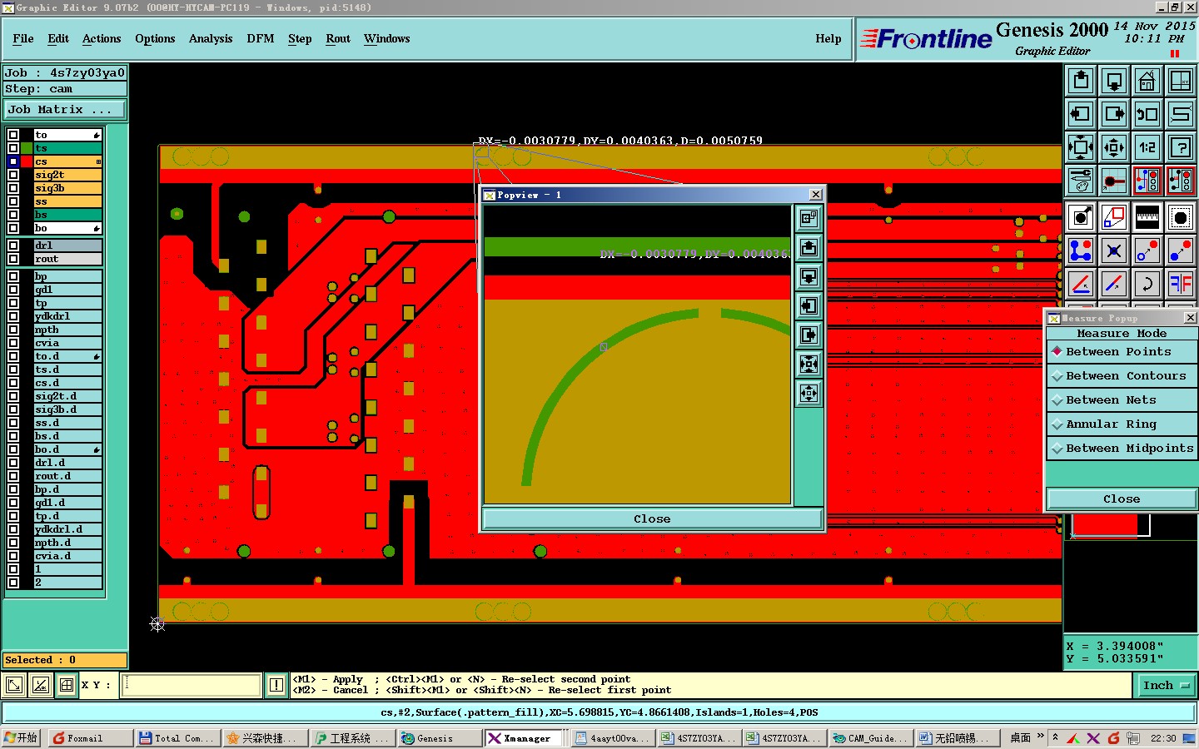Image resolution: width=1199 pixels, height=749 pixels.
Task: Open the File menu
Action: [x=23, y=38]
